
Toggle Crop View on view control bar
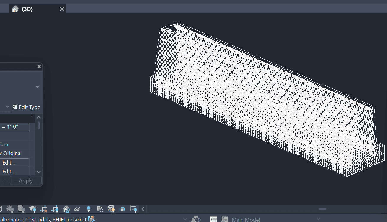click(x=44, y=209)
